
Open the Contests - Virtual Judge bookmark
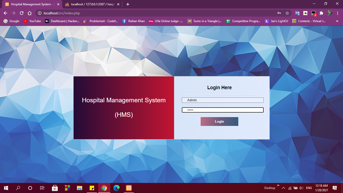(x=309, y=21)
